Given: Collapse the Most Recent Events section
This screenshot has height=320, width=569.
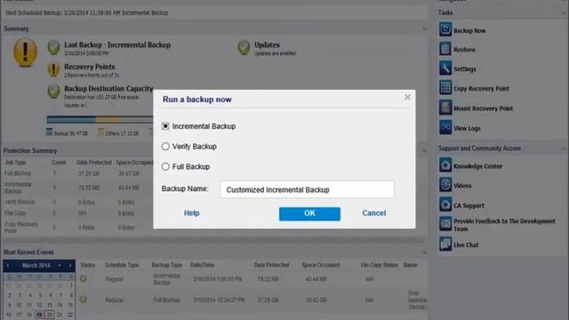Looking at the screenshot, I should [424, 252].
